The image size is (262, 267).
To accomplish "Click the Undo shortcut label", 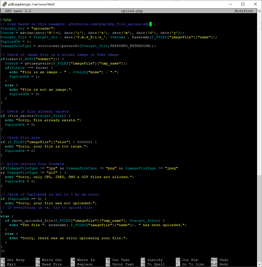I will click(x=224, y=260).
